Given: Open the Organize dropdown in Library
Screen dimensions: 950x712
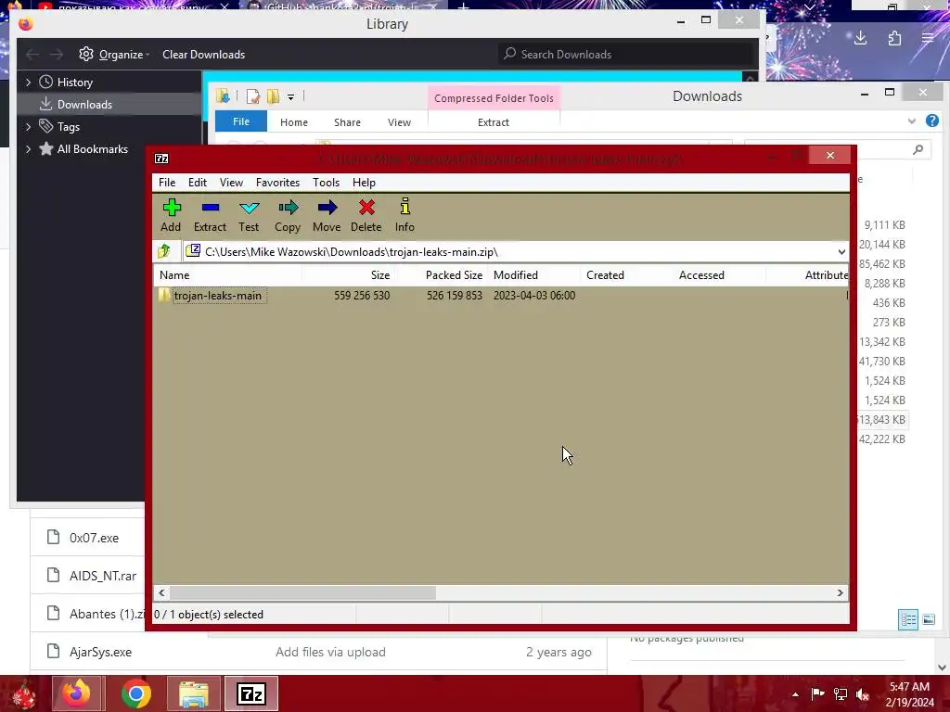Looking at the screenshot, I should pos(114,55).
